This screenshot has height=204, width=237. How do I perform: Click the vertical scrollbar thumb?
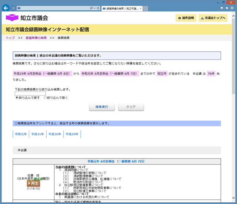point(234,56)
